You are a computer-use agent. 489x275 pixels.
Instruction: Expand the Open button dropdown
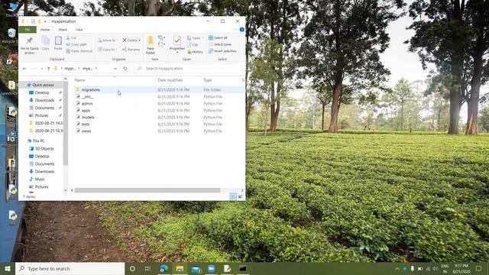pos(202,37)
